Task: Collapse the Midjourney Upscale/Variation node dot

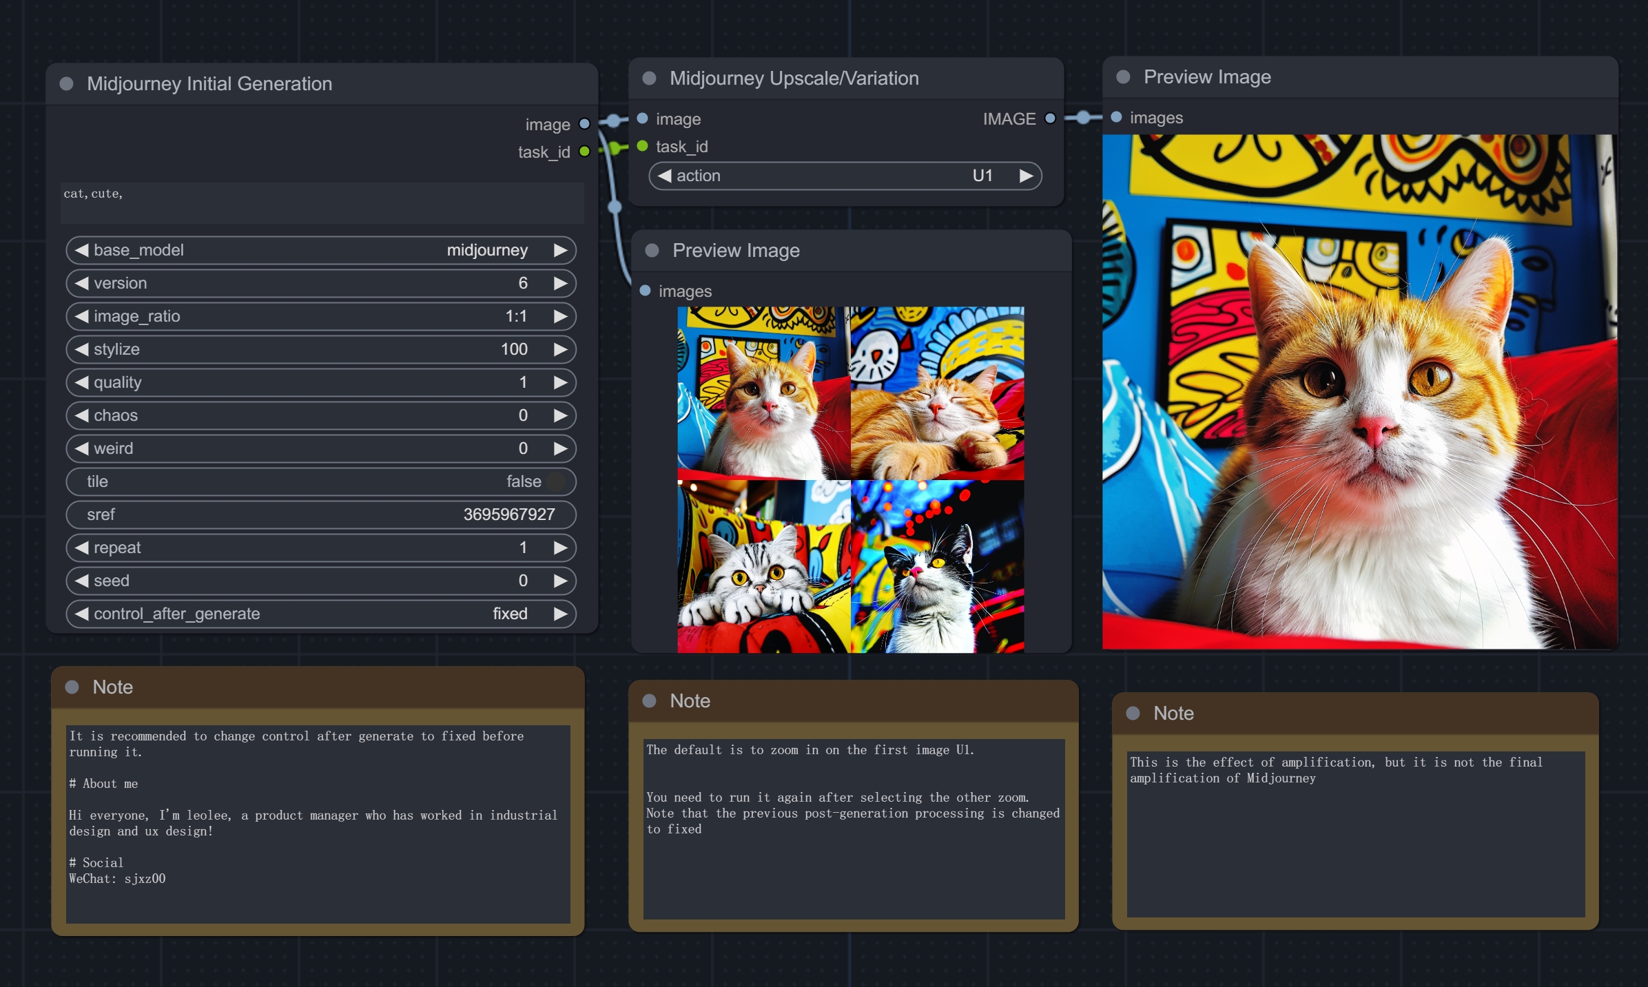Action: [649, 78]
